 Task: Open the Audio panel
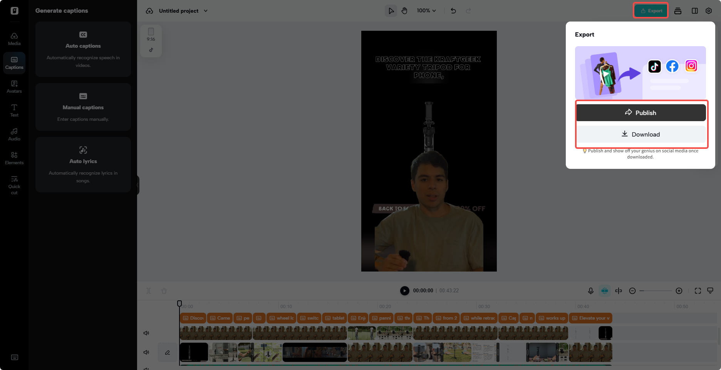point(14,134)
